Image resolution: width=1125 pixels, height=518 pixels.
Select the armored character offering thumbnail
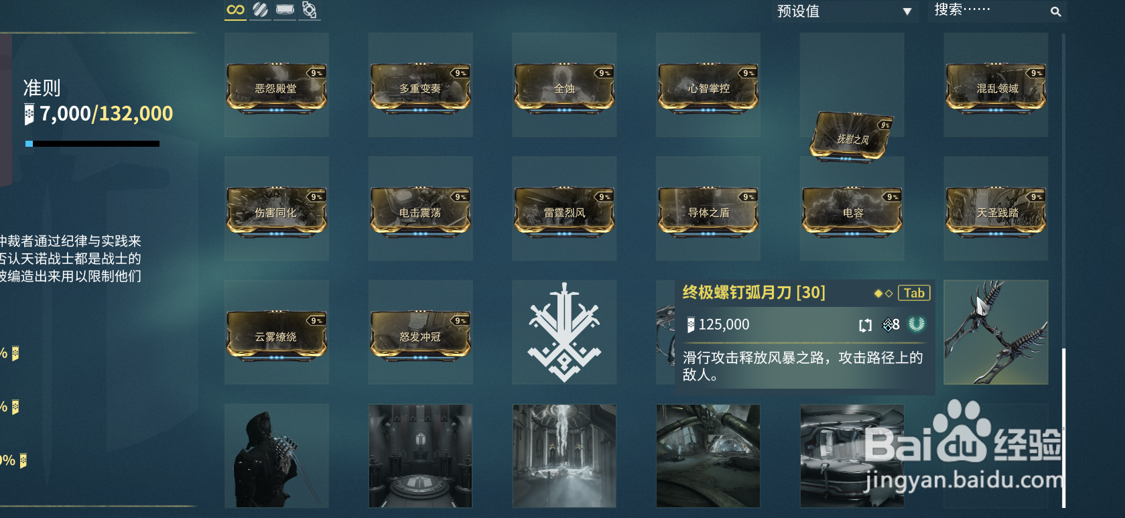click(x=277, y=456)
